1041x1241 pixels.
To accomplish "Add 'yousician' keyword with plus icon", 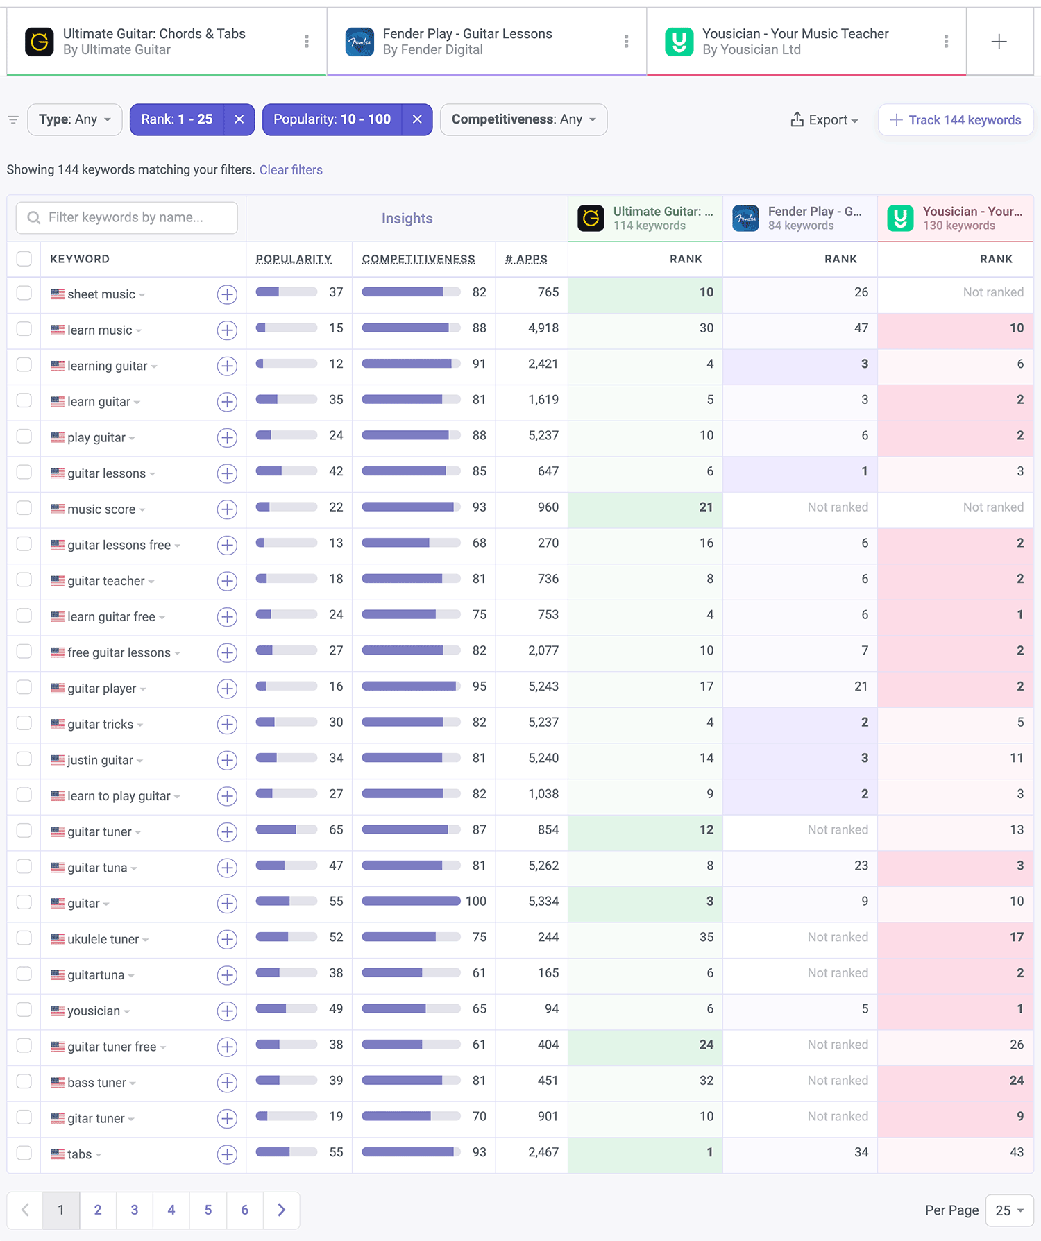I will coord(227,1011).
